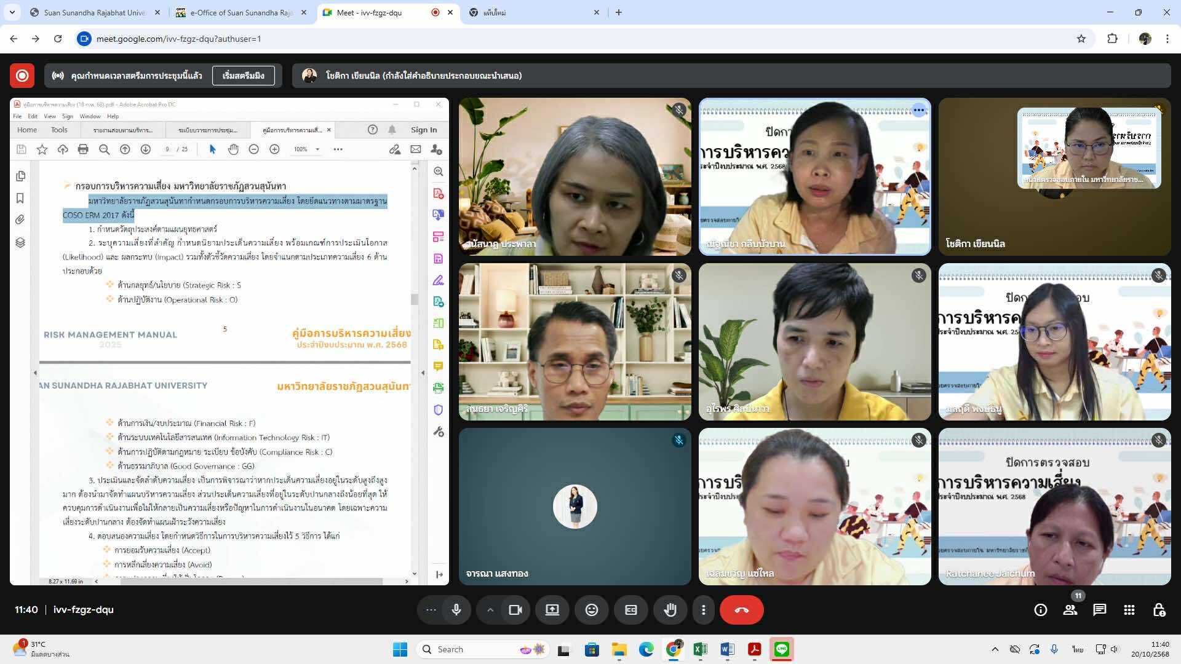
Task: Open Excel from the Windows taskbar
Action: [x=700, y=649]
